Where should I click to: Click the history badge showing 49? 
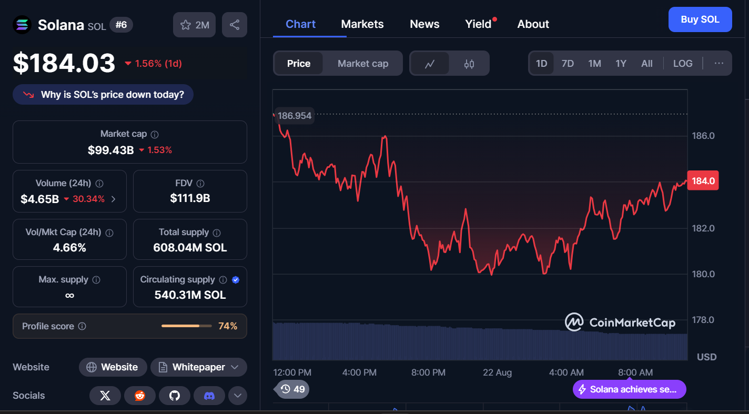pos(292,389)
